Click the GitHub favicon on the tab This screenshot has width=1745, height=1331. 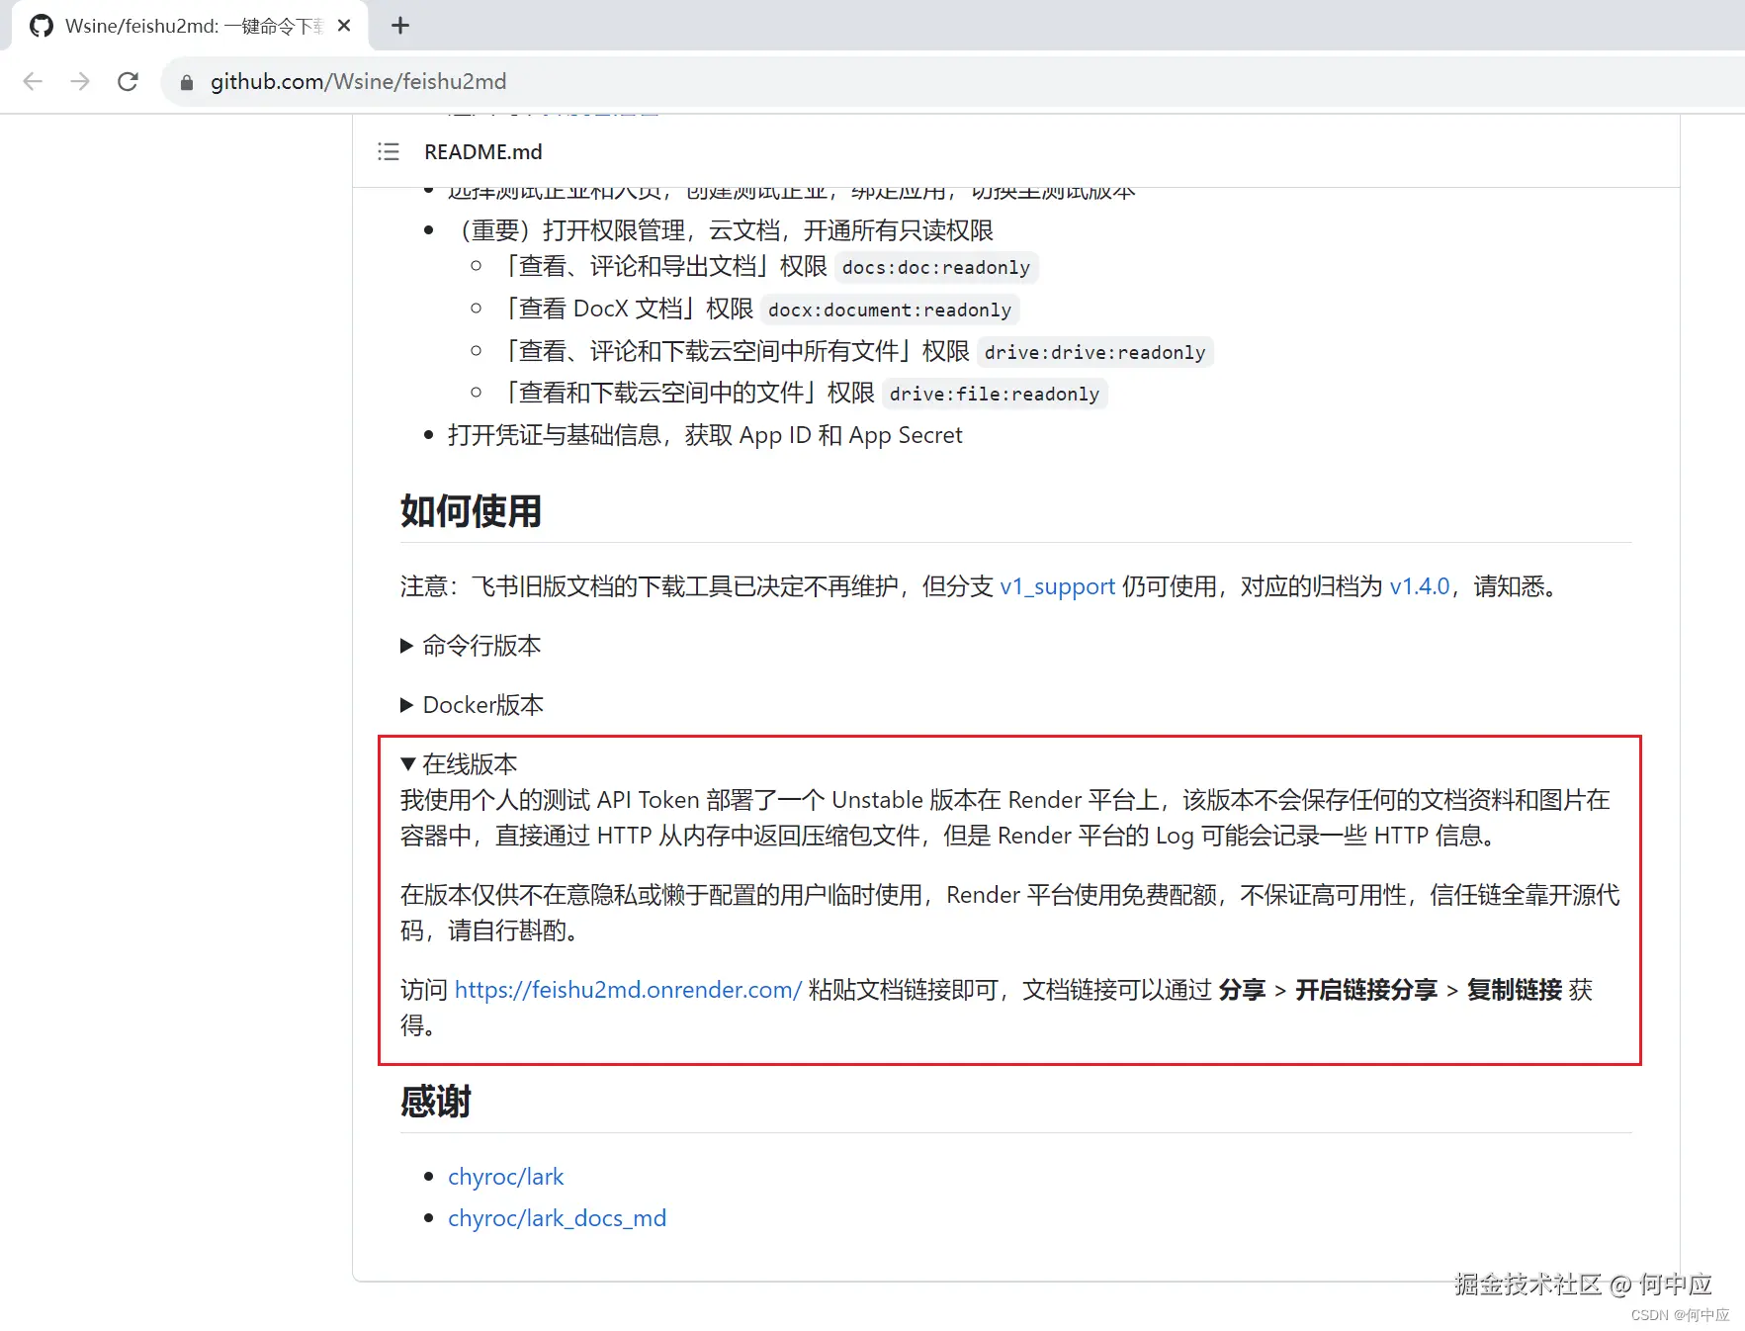(41, 26)
